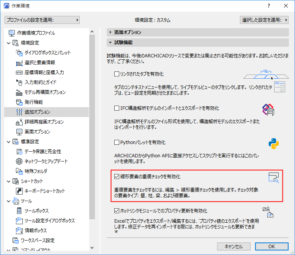Select 発行機能 tree item
295x255 pixels.
tap(34, 102)
